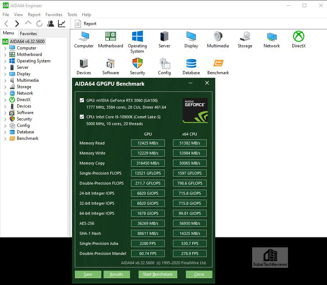Image resolution: width=327 pixels, height=285 pixels.
Task: Open the Tools menu
Action: point(72,15)
